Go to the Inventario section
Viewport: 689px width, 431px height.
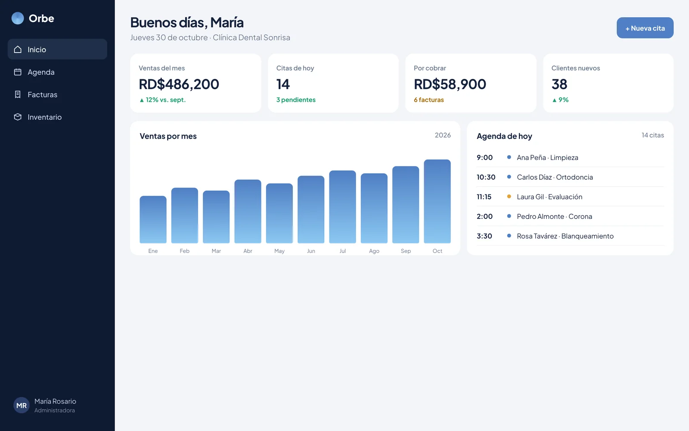point(57,117)
